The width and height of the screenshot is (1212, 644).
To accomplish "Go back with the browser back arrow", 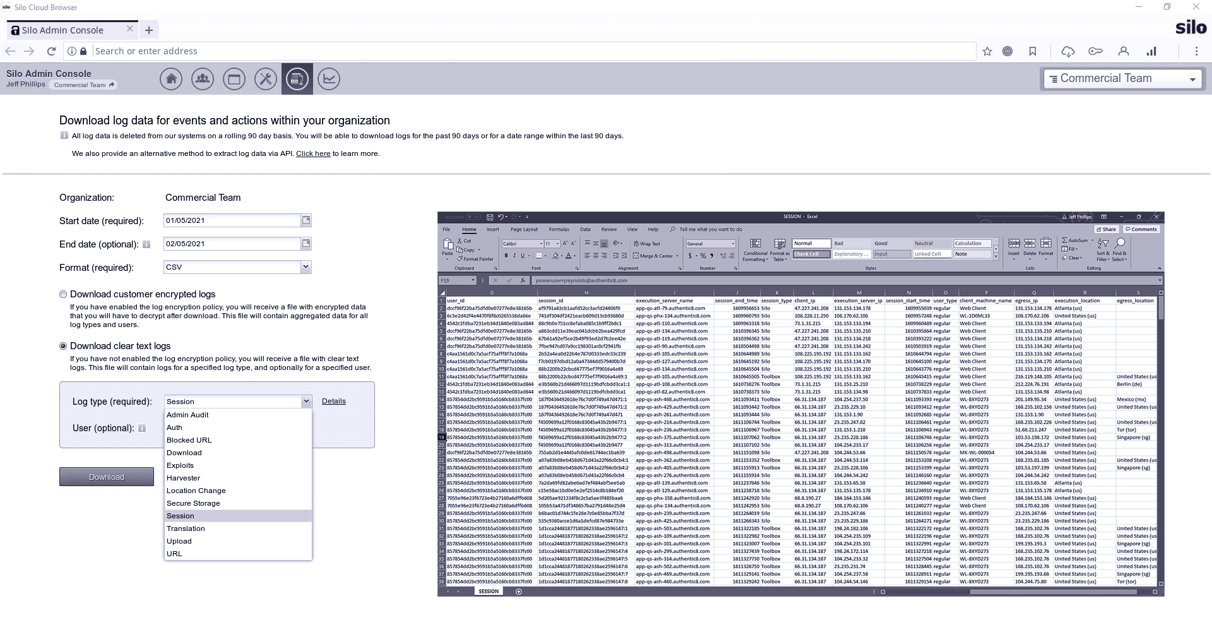I will click(x=10, y=51).
